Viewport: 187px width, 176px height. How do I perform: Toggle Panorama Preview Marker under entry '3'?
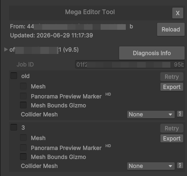click(x=23, y=148)
